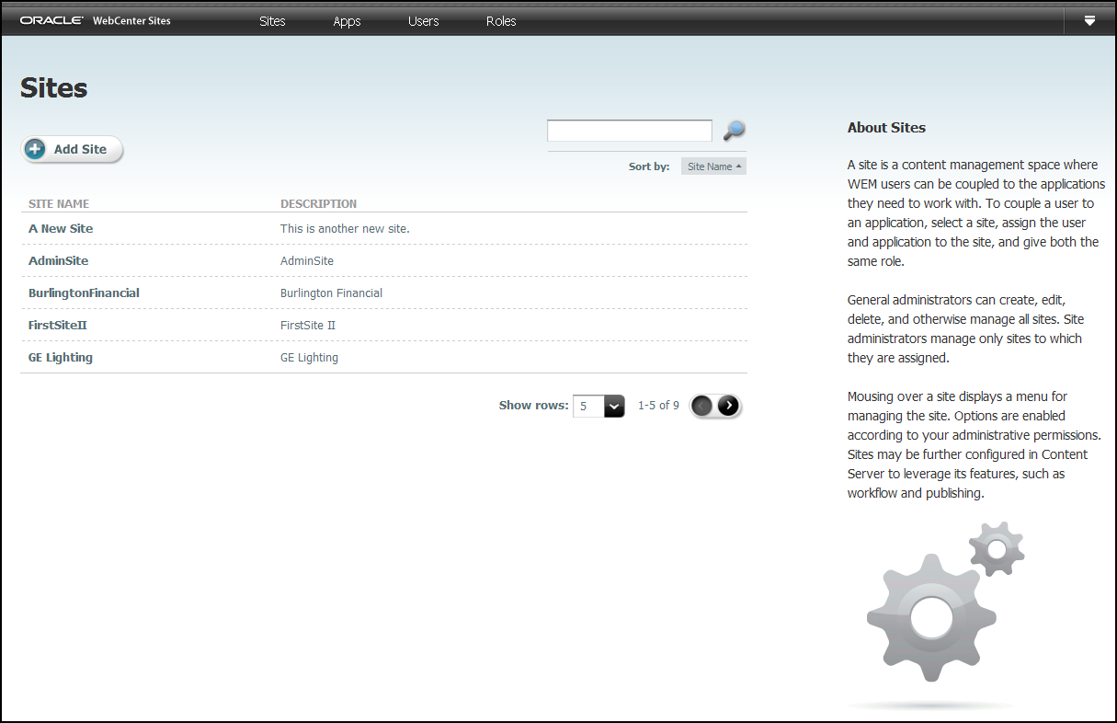Click the 'AdminSite' description cell

(x=307, y=260)
